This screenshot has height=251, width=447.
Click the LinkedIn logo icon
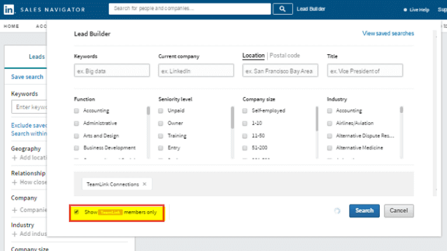(9, 9)
